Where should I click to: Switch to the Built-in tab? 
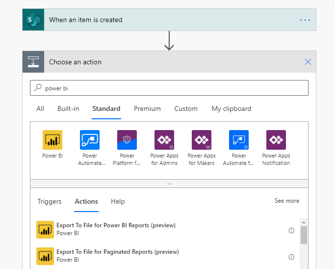coord(68,109)
